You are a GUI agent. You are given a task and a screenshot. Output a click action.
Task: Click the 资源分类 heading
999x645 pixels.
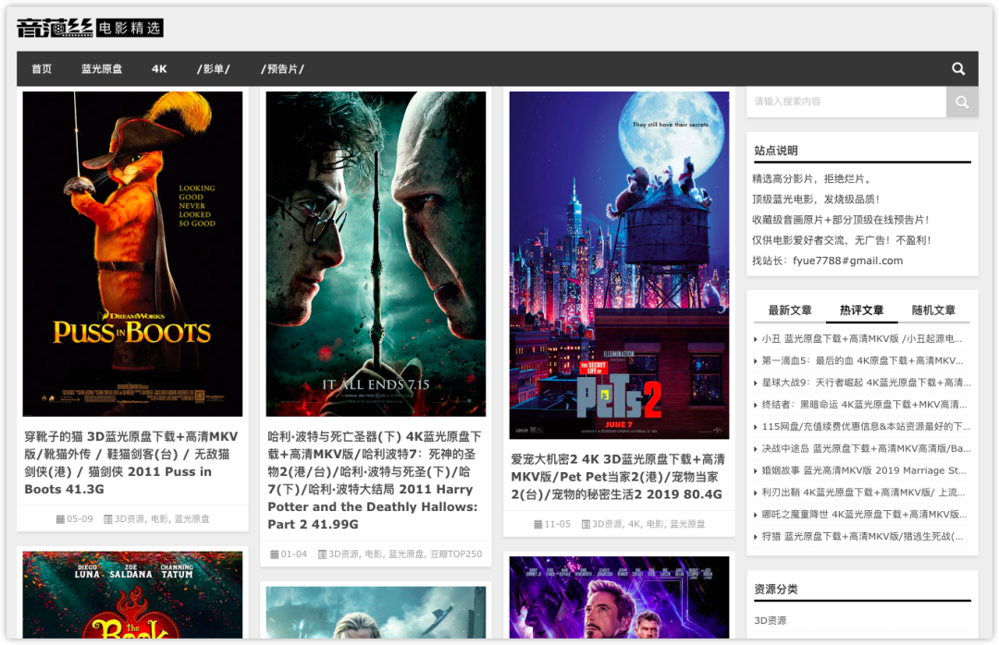(x=775, y=589)
